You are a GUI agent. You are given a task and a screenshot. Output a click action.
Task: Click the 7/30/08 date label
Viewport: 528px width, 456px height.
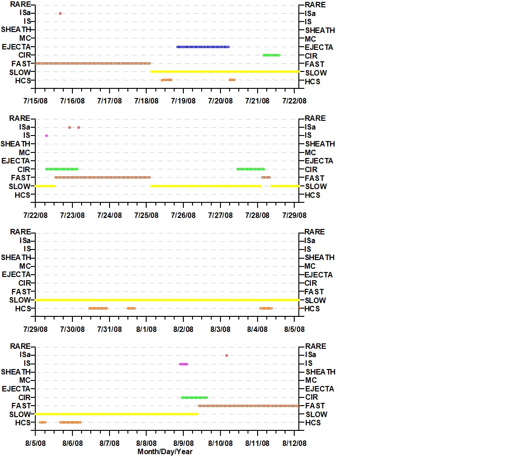(72, 329)
